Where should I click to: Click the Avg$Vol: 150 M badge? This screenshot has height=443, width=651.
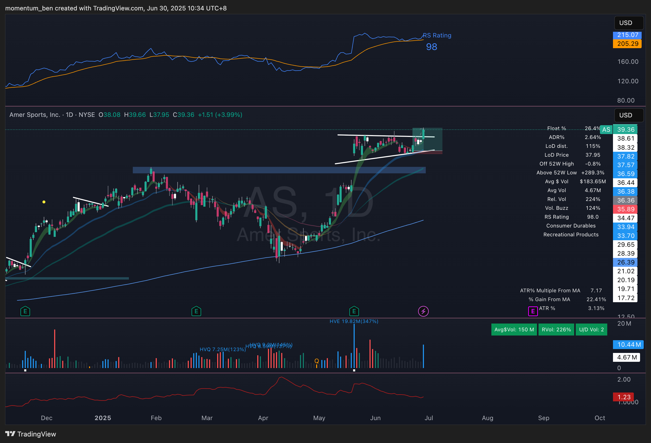coord(514,330)
